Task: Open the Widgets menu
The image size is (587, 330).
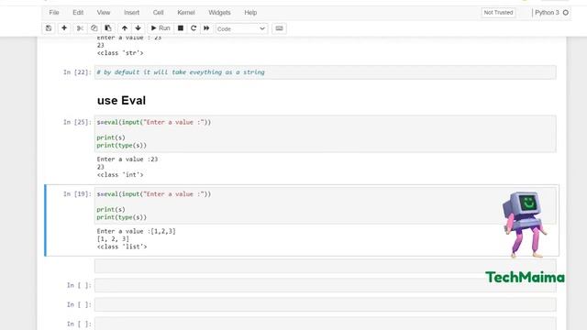Action: click(x=219, y=12)
